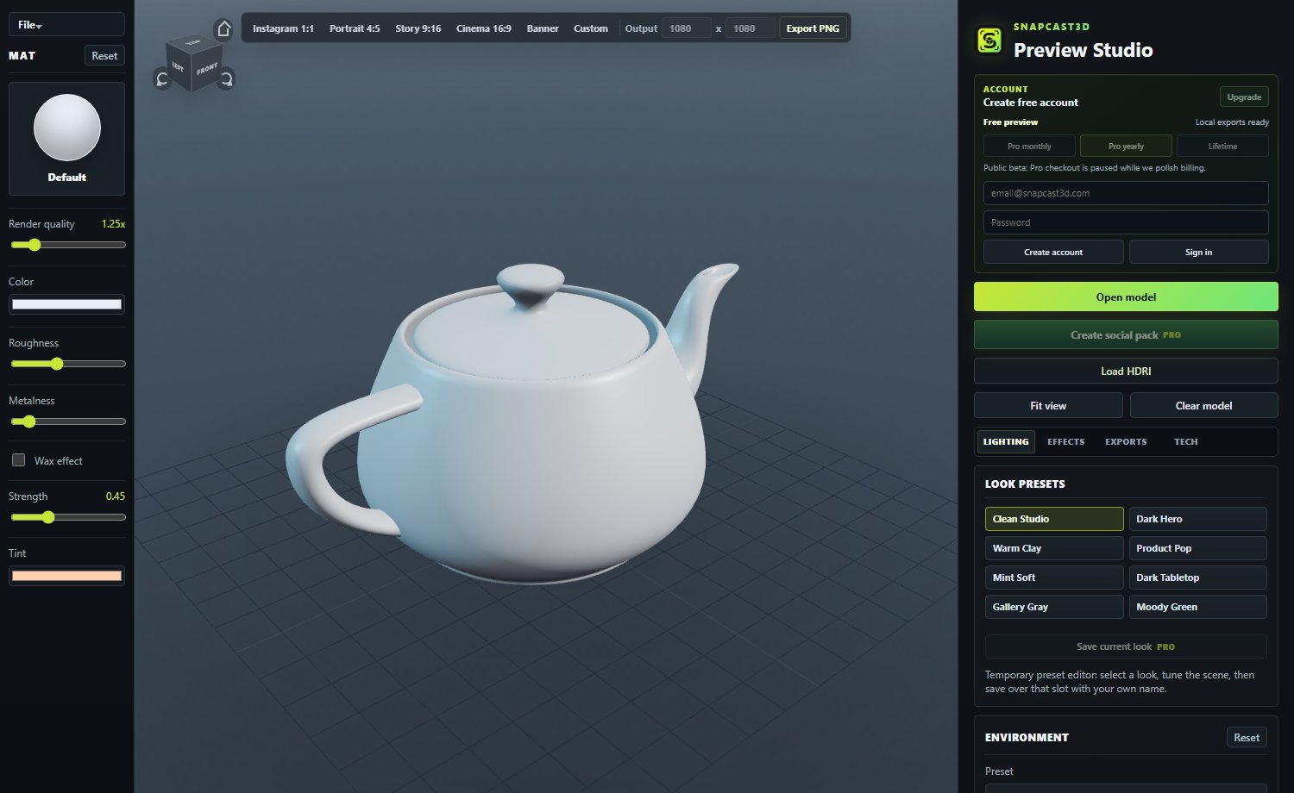Reset the MAT material settings
The width and height of the screenshot is (1294, 793).
(x=104, y=55)
